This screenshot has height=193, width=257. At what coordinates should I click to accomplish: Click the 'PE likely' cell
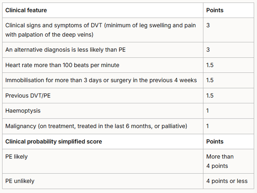point(16,157)
